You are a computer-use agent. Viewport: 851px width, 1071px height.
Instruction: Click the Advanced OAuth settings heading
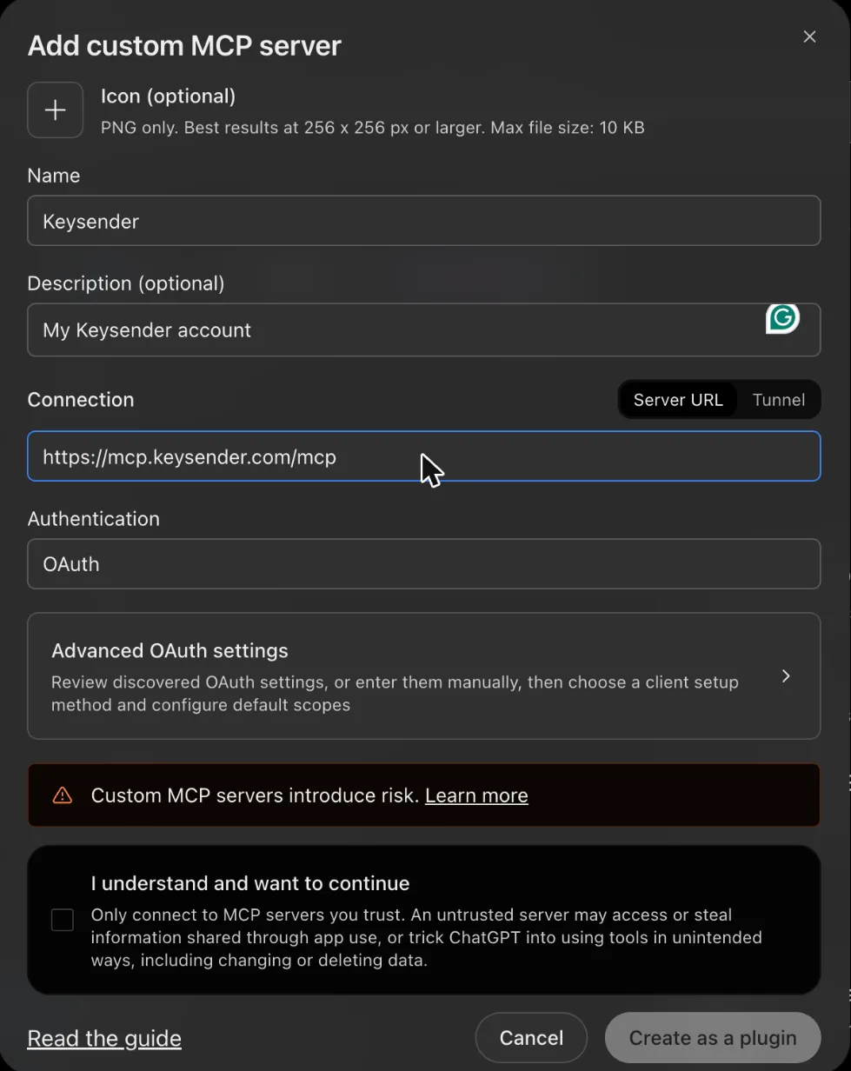point(170,650)
